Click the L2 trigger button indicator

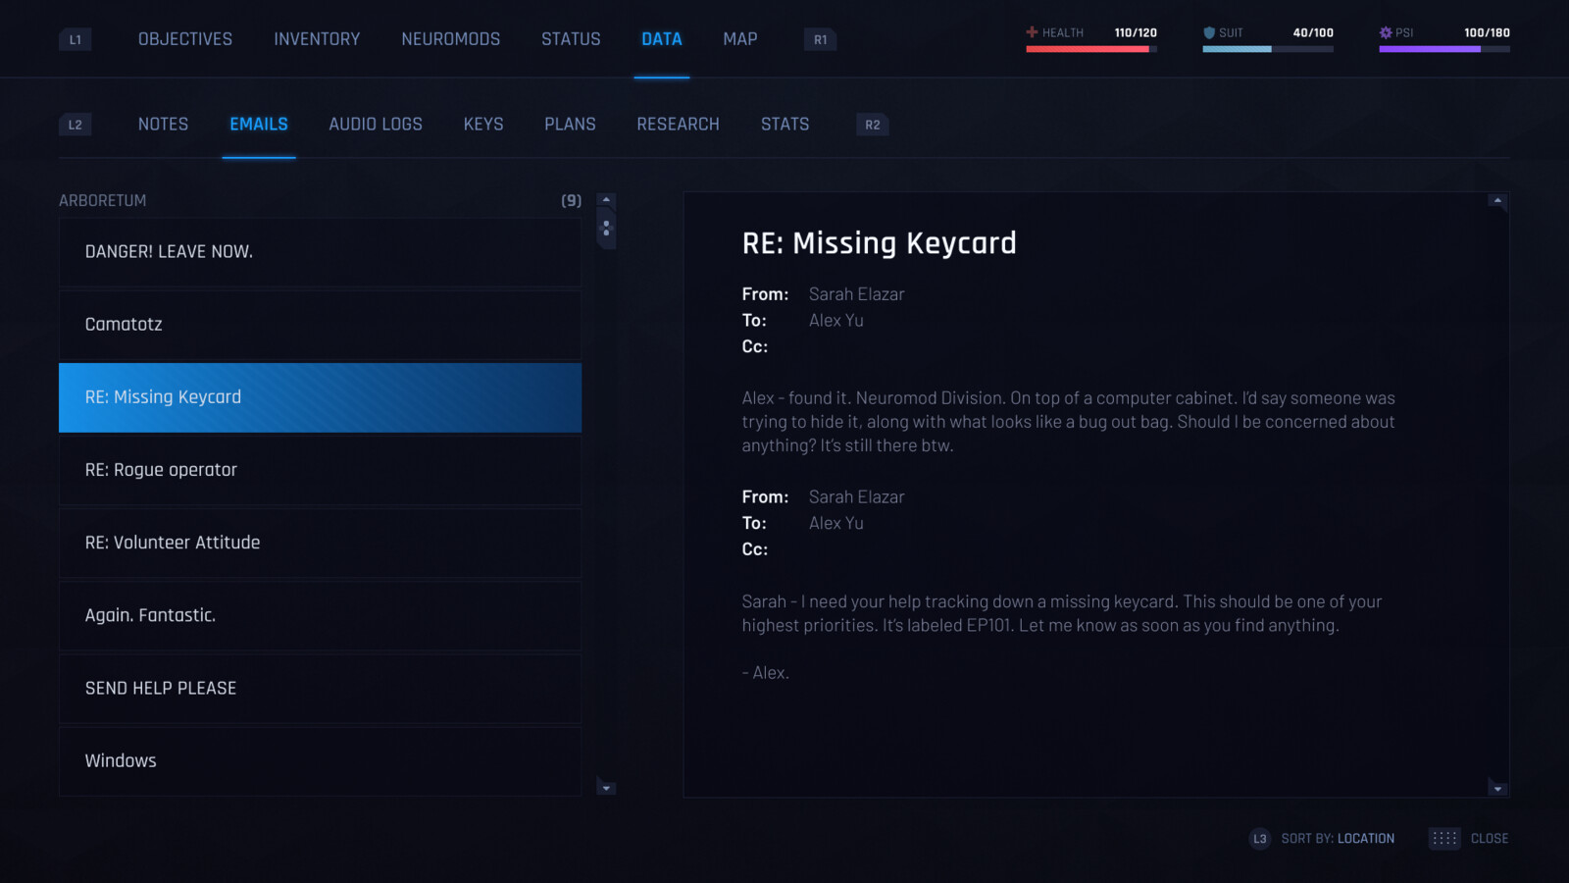pos(75,125)
